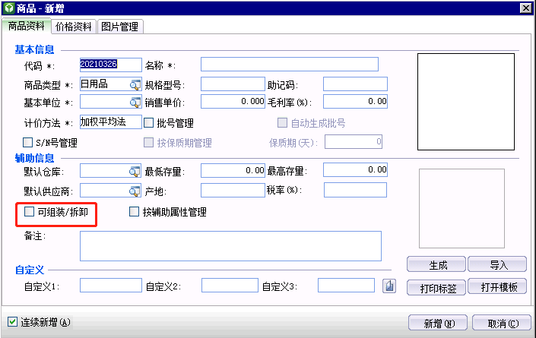Click the 助记码 input field
Image resolution: width=536 pixels, height=338 pixels.
(355, 84)
